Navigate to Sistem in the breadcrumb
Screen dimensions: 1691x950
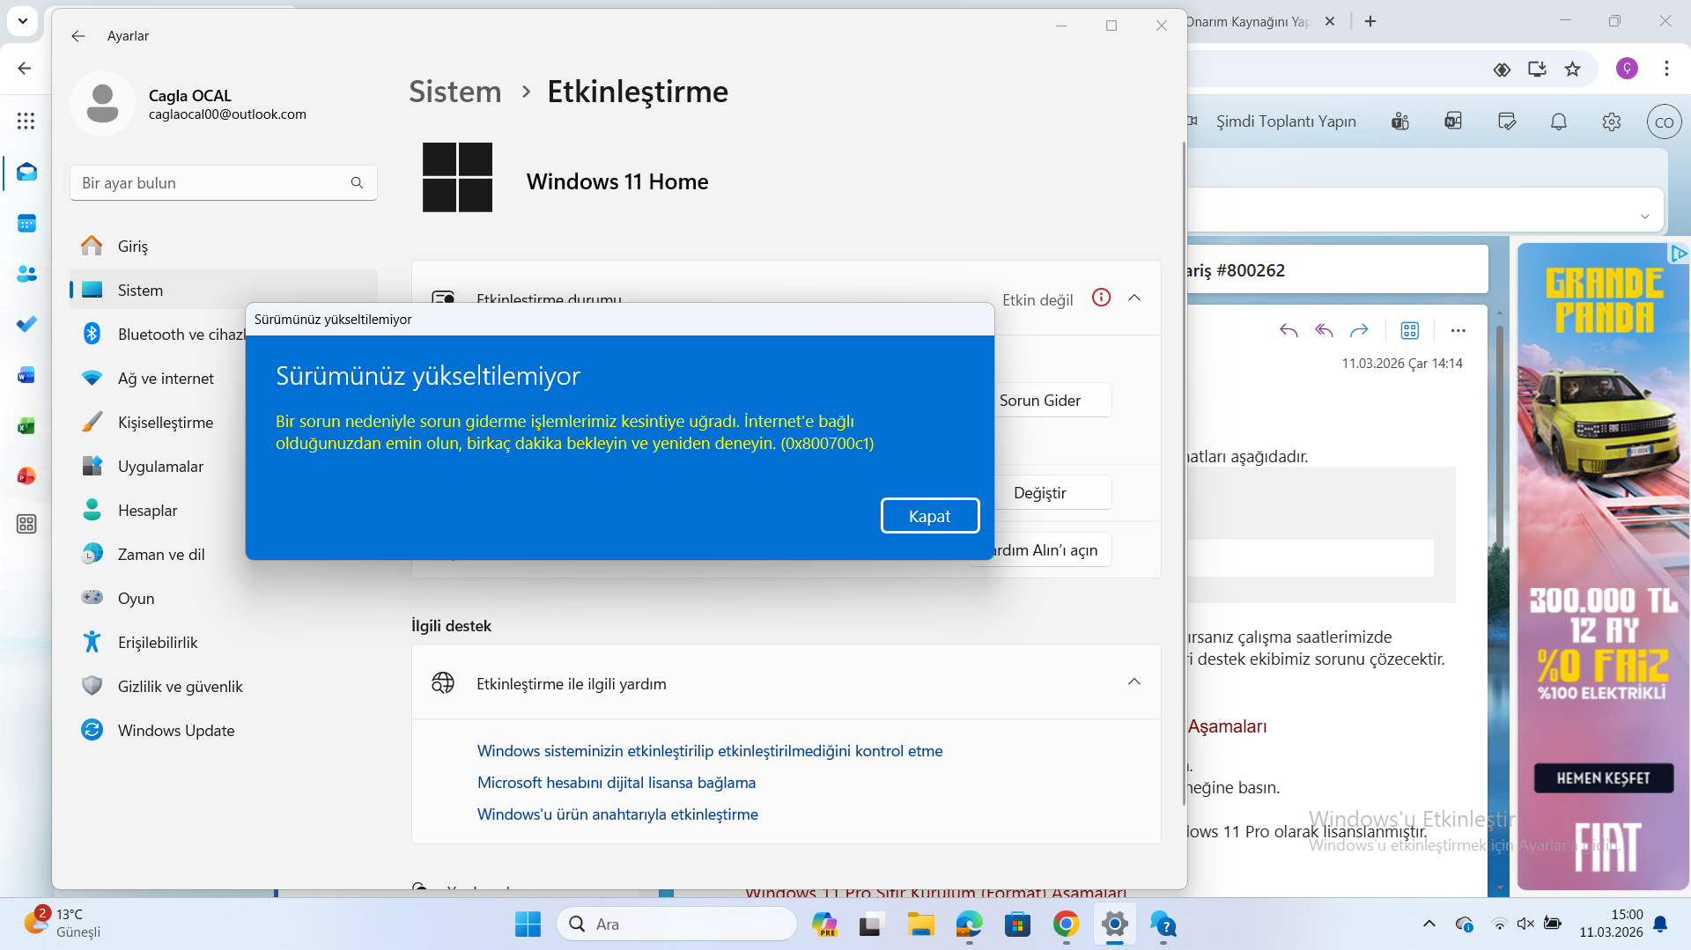pyautogui.click(x=454, y=92)
